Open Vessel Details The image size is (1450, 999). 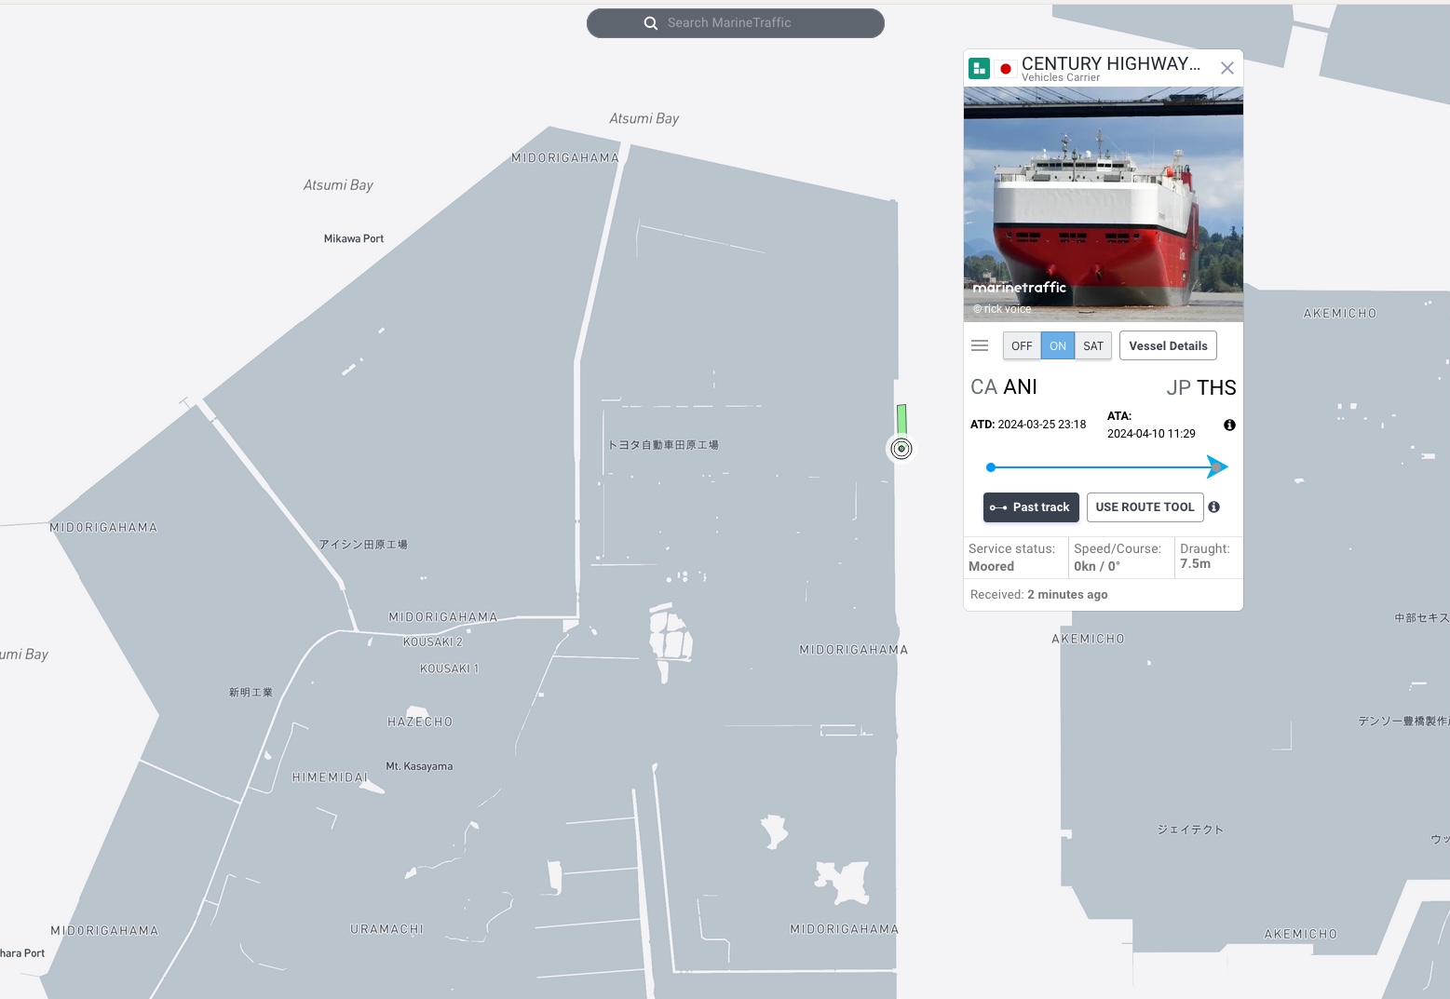tap(1168, 345)
